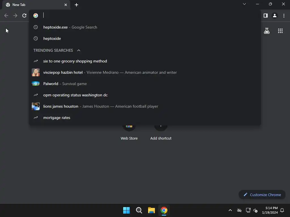This screenshot has width=290, height=217.
Task: Open a new tab with plus button
Action: (76, 5)
